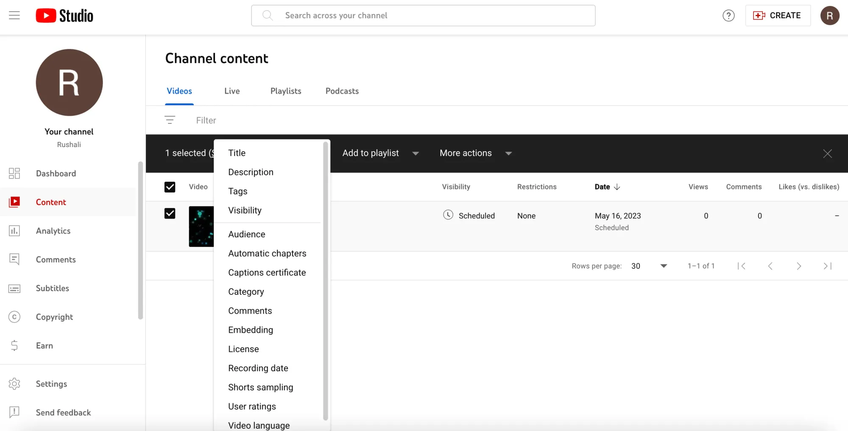
Task: Click the CREATE button
Action: point(777,16)
